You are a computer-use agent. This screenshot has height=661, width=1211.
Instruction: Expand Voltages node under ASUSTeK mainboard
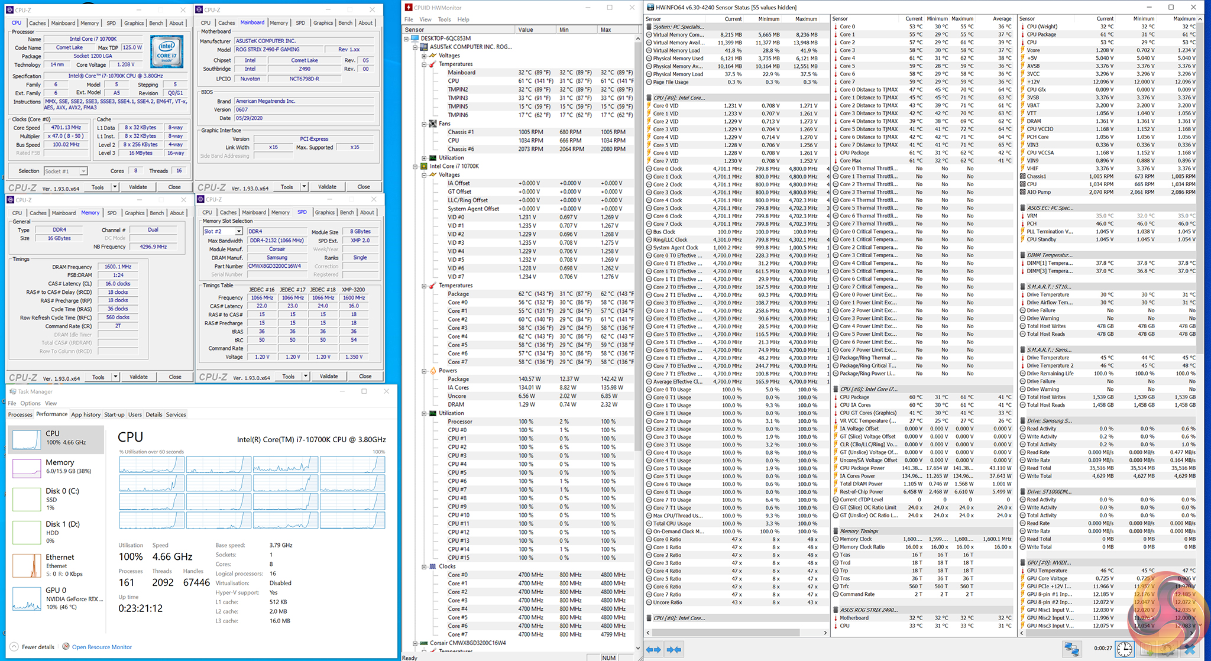tap(424, 56)
